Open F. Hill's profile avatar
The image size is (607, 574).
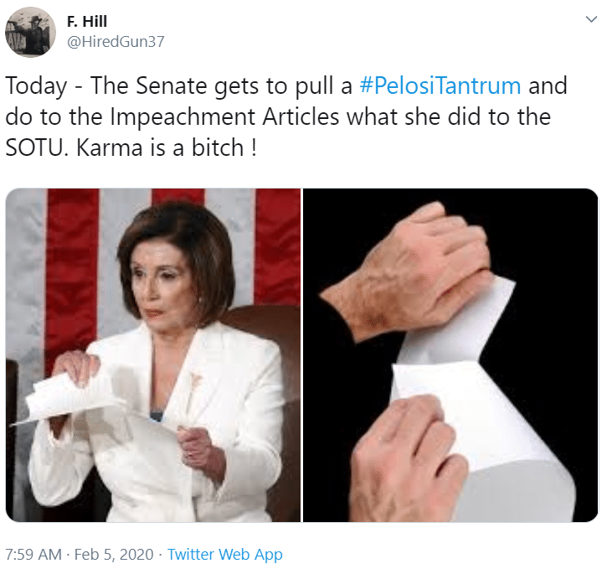pyautogui.click(x=30, y=32)
